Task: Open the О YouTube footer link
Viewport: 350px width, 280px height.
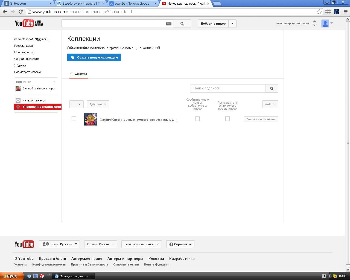Action: tap(24, 258)
